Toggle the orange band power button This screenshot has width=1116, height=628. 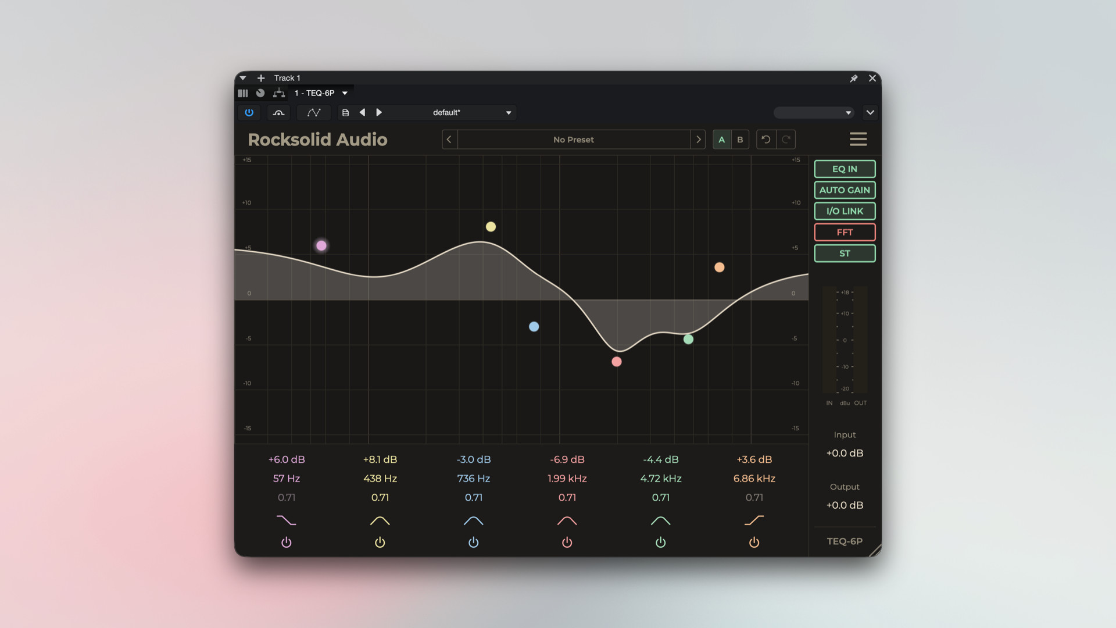(x=754, y=543)
